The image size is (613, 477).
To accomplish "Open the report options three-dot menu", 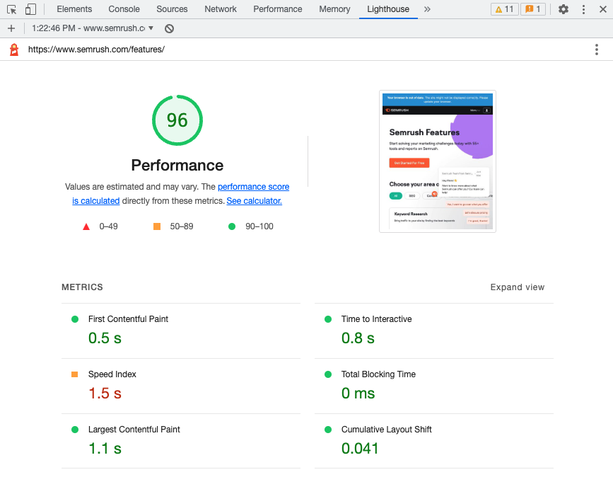I will pyautogui.click(x=597, y=49).
